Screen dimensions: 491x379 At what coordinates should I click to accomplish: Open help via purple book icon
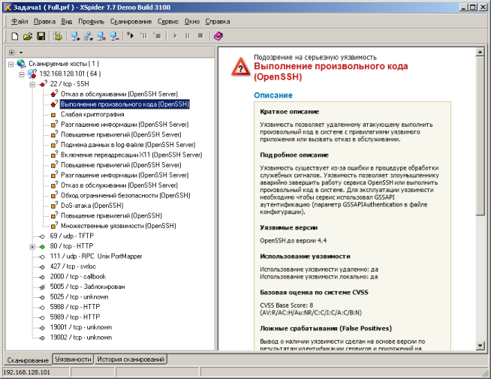[218, 36]
